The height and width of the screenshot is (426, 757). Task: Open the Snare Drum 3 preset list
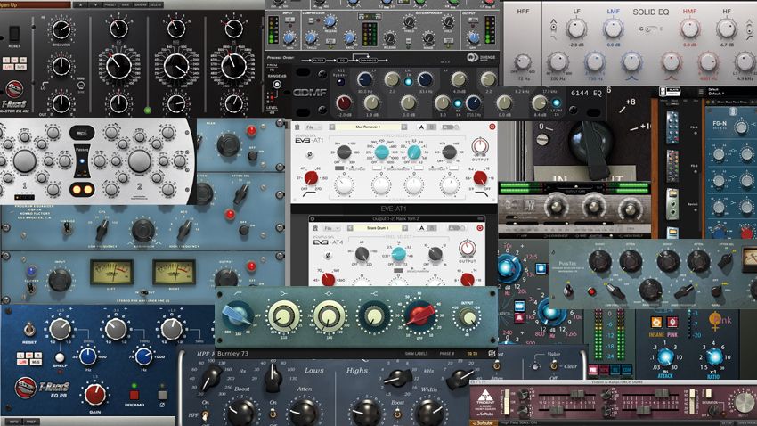click(x=378, y=228)
